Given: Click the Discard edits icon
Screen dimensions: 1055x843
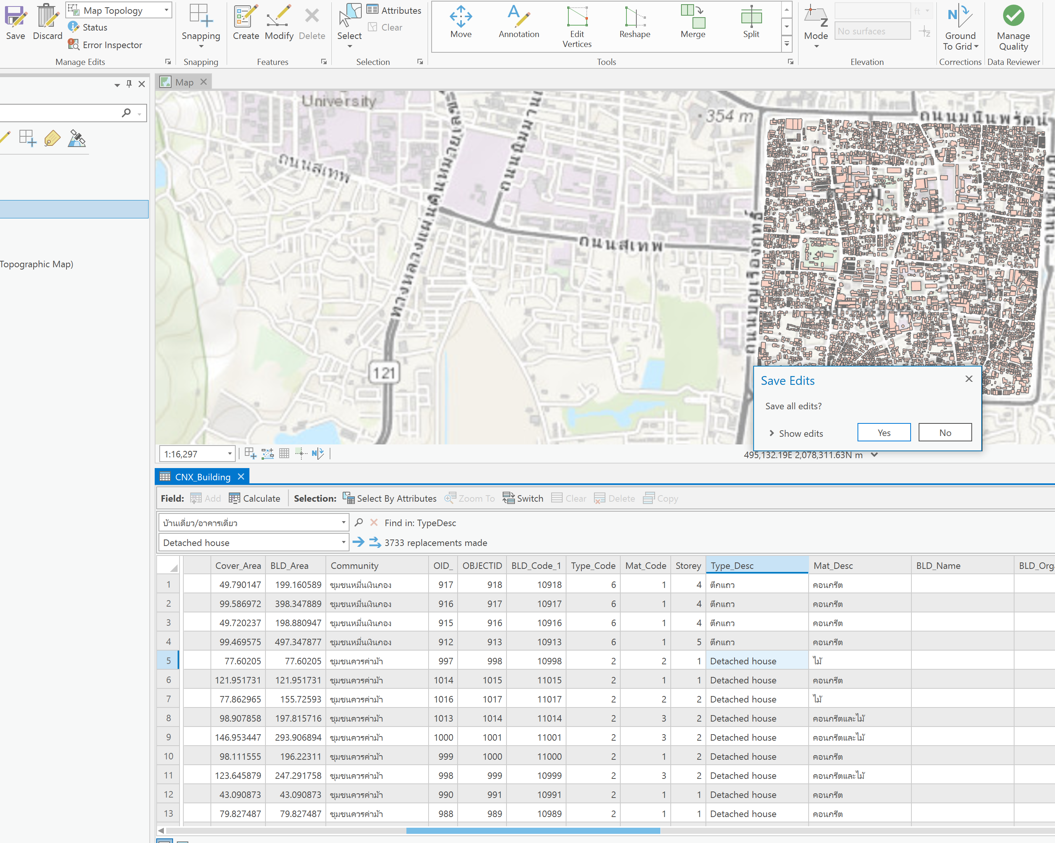Looking at the screenshot, I should [47, 17].
